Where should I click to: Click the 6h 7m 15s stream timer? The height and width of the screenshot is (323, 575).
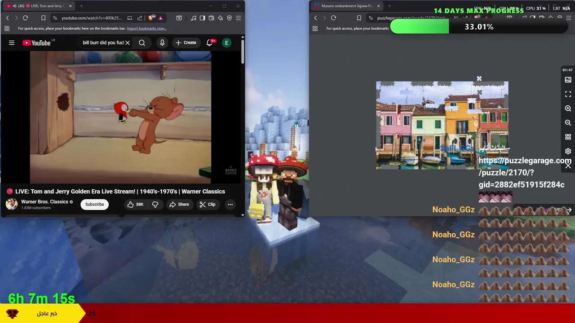41,298
